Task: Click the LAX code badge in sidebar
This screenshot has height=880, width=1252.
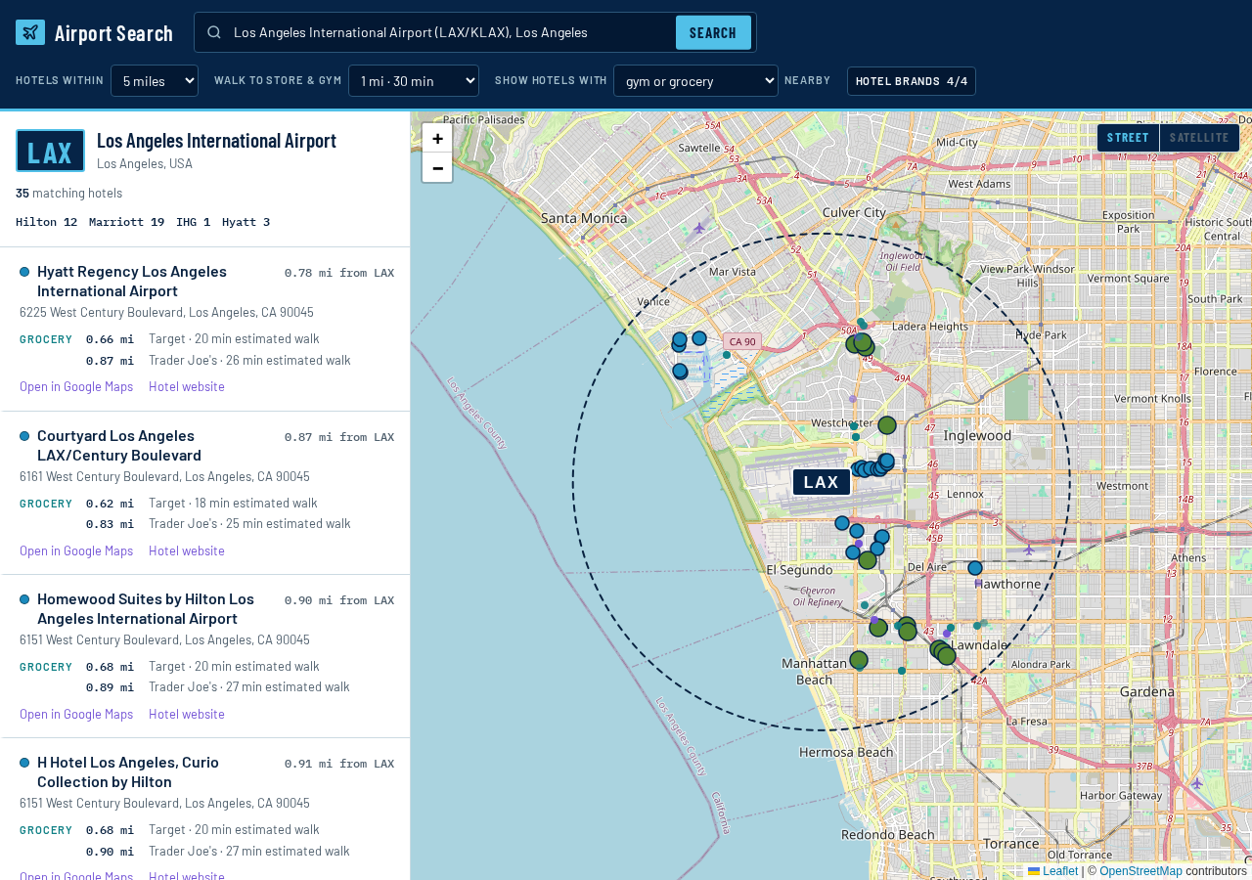Action: click(50, 151)
